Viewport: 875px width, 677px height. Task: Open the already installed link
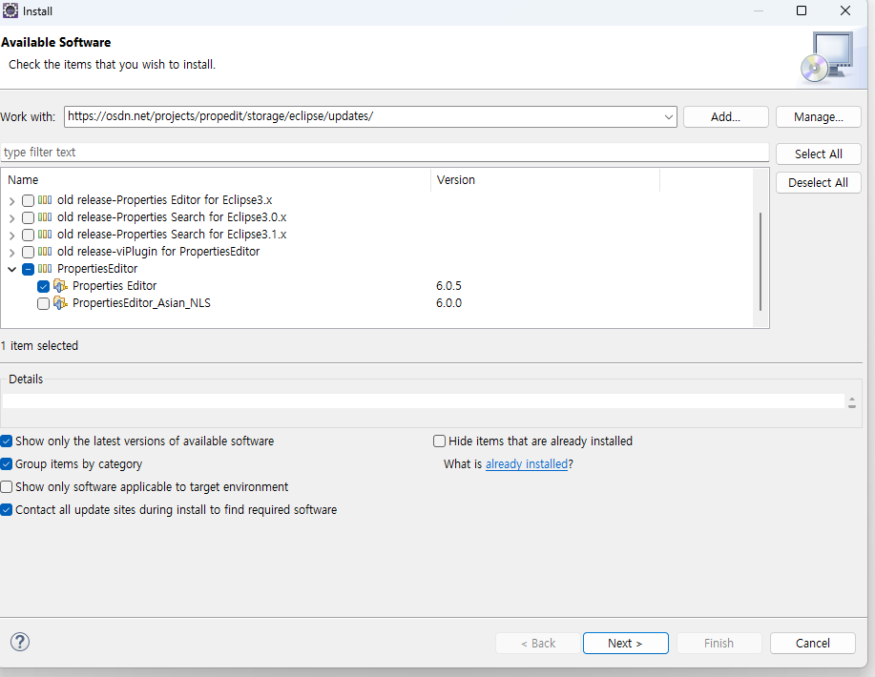pyautogui.click(x=526, y=464)
